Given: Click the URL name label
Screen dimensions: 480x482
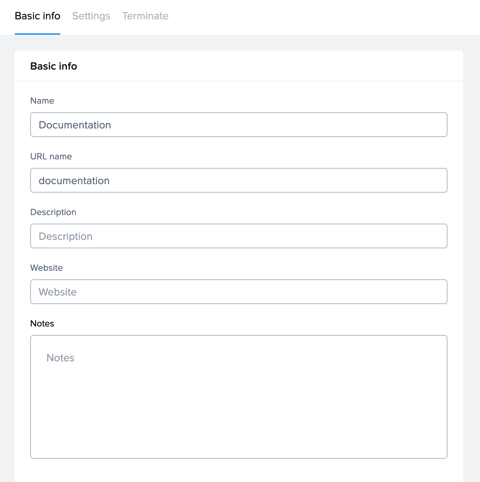Looking at the screenshot, I should tap(51, 156).
